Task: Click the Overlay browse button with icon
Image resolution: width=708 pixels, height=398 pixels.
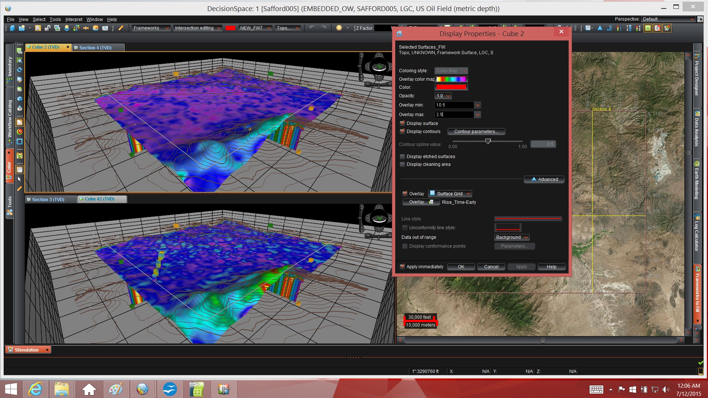Action: pyautogui.click(x=421, y=202)
